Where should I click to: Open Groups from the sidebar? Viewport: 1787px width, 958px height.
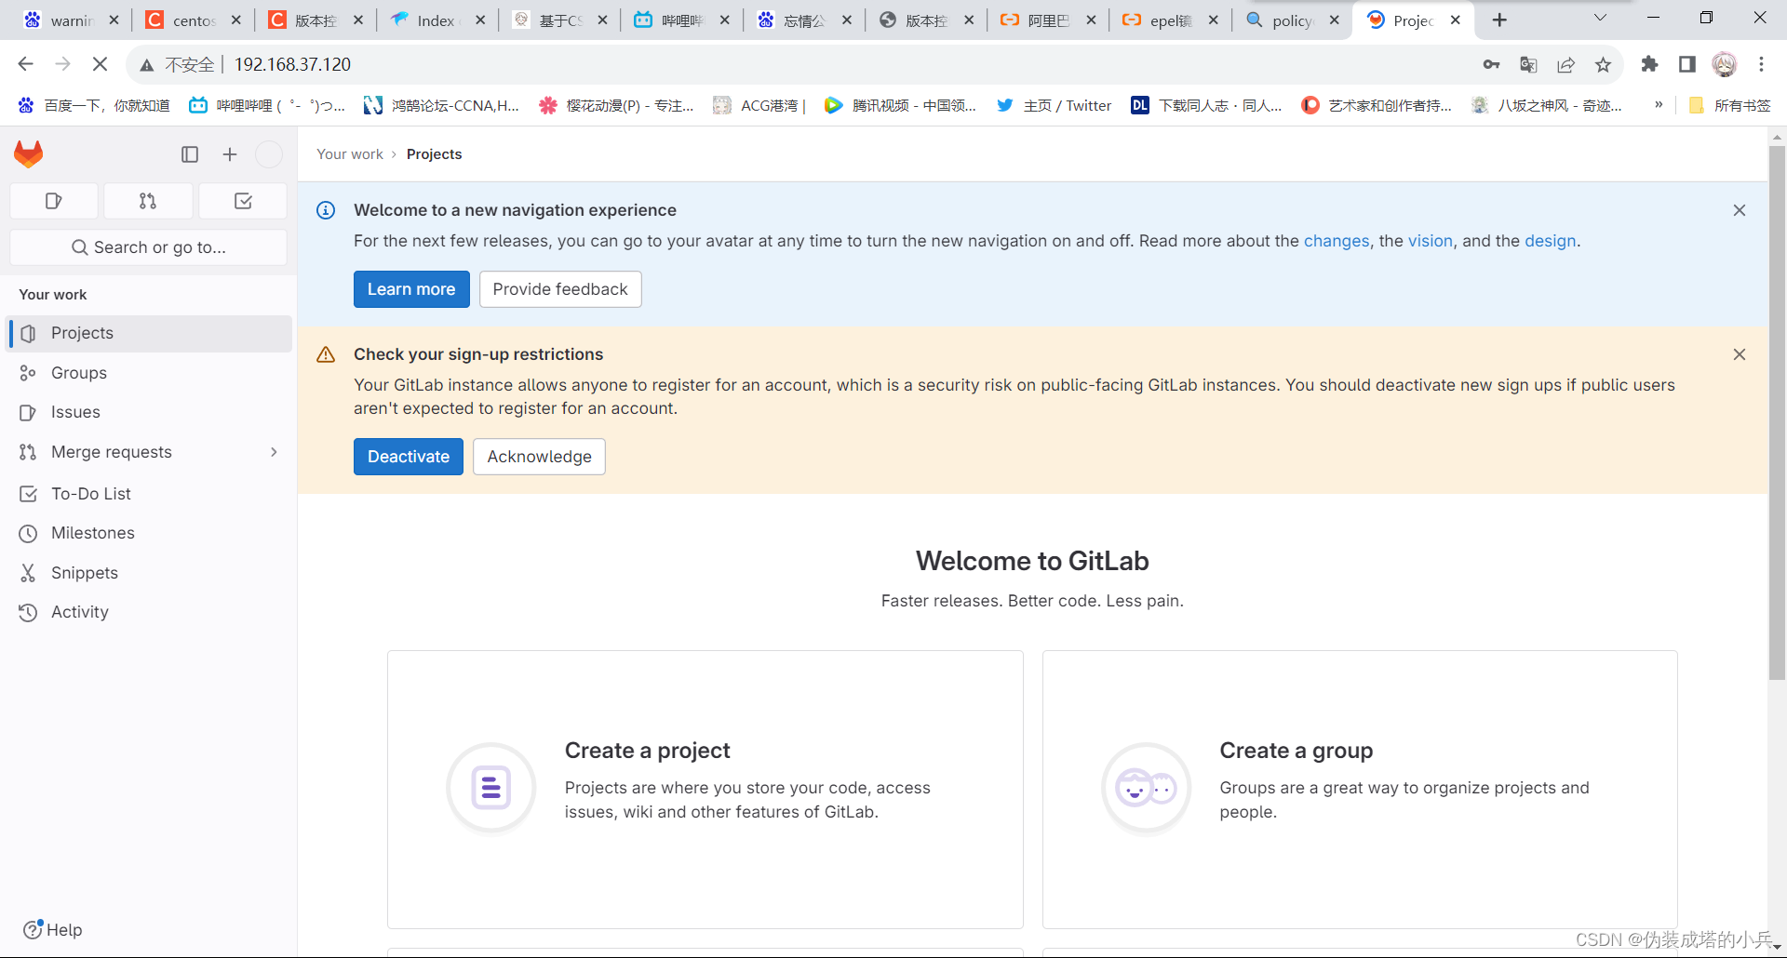click(x=150, y=373)
